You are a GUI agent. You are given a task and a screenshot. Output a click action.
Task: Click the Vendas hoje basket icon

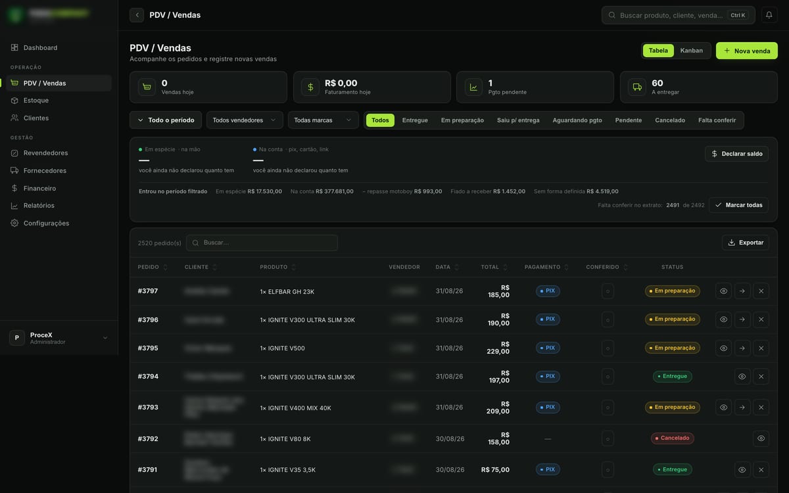point(147,87)
